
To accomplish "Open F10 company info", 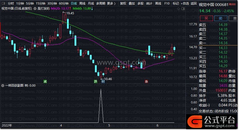I will pyautogui.click(x=167, y=3).
